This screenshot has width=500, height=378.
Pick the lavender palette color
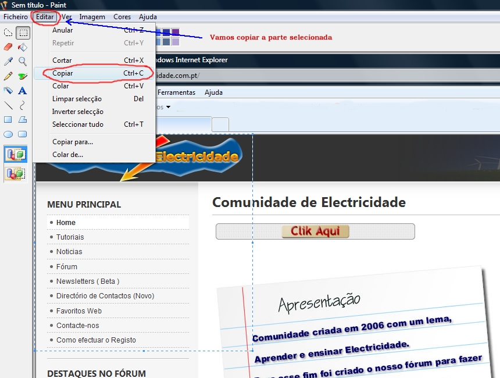pyautogui.click(x=176, y=41)
